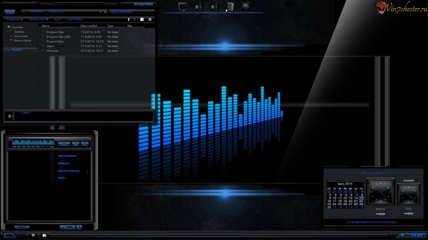Select Reactor in navigation pane

(17, 50)
